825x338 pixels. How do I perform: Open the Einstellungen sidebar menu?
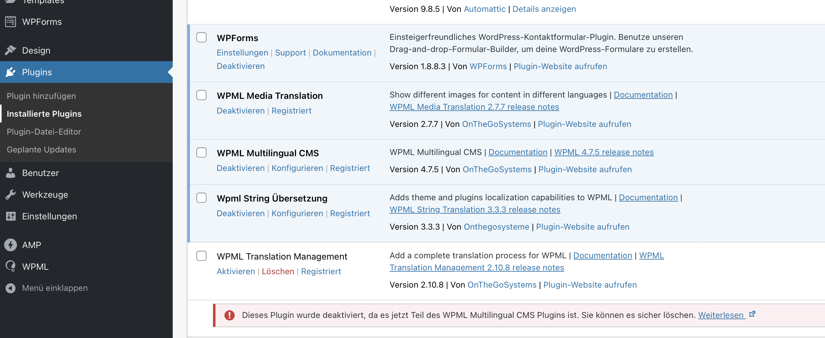pyautogui.click(x=86, y=216)
